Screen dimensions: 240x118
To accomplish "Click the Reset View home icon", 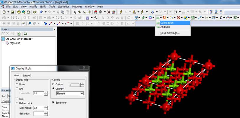I will pos(96,12).
